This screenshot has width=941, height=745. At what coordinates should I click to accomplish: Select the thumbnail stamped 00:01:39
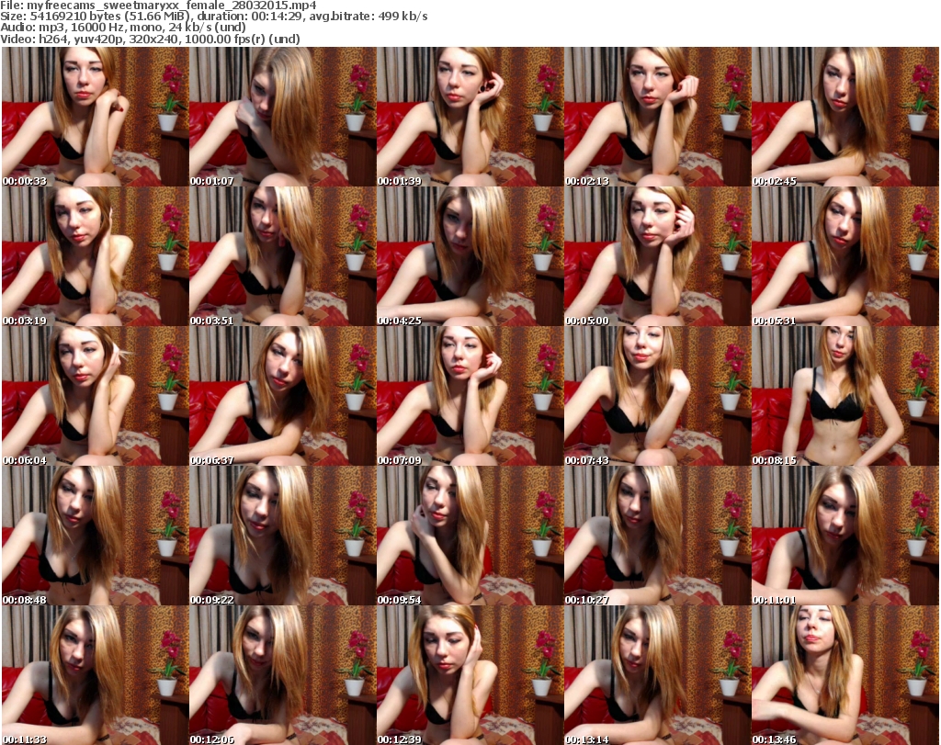click(470, 117)
